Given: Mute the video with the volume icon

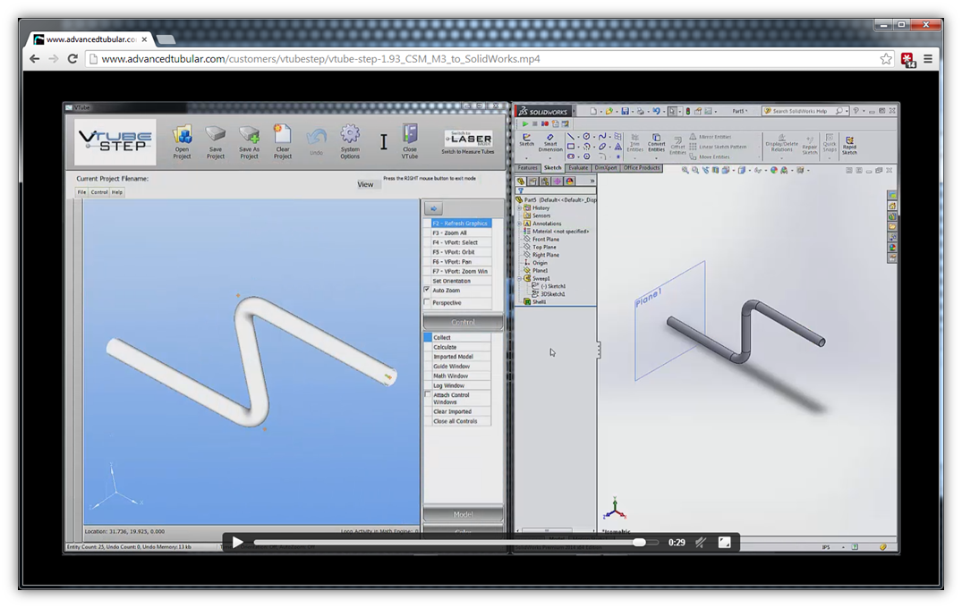Looking at the screenshot, I should 702,542.
